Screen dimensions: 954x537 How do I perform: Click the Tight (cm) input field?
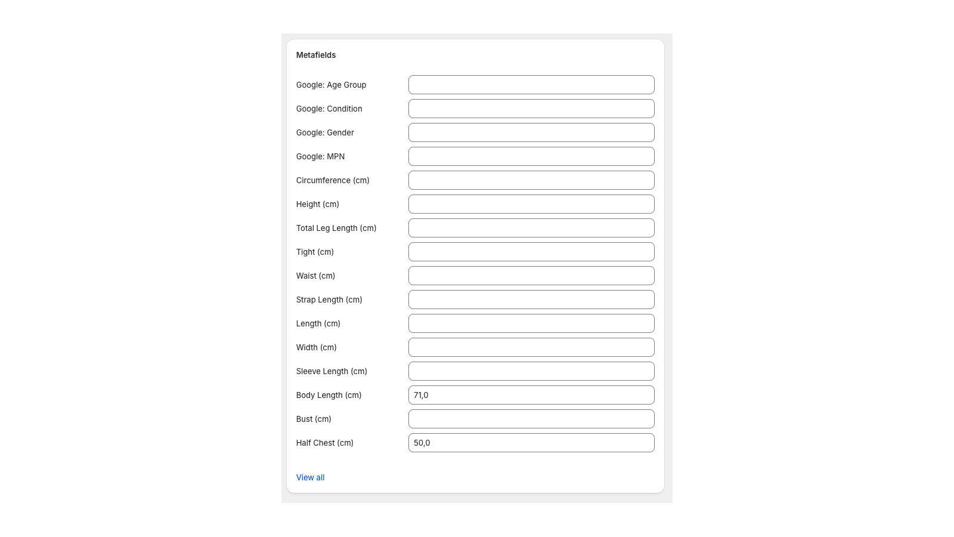click(x=531, y=252)
